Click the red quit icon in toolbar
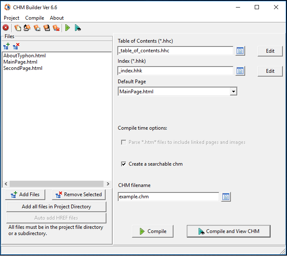Image resolution: width=287 pixels, height=256 pixels. coord(6,28)
